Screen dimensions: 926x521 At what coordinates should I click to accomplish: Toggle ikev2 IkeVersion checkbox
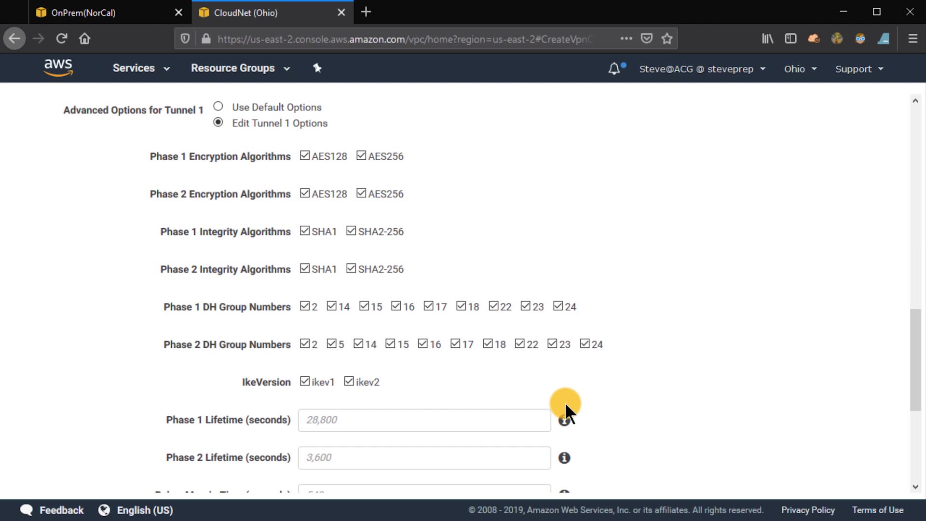point(349,381)
